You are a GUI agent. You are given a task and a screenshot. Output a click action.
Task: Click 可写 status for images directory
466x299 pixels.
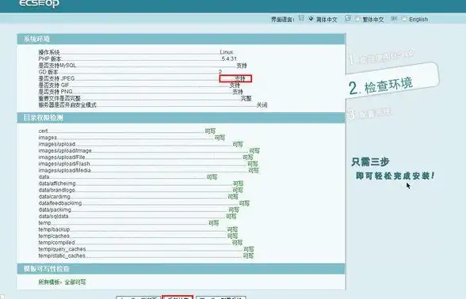[220, 138]
